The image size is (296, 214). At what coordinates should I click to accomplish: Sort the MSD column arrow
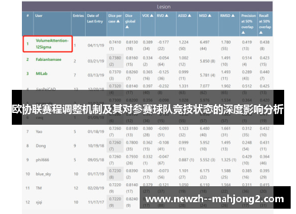coord(210,15)
